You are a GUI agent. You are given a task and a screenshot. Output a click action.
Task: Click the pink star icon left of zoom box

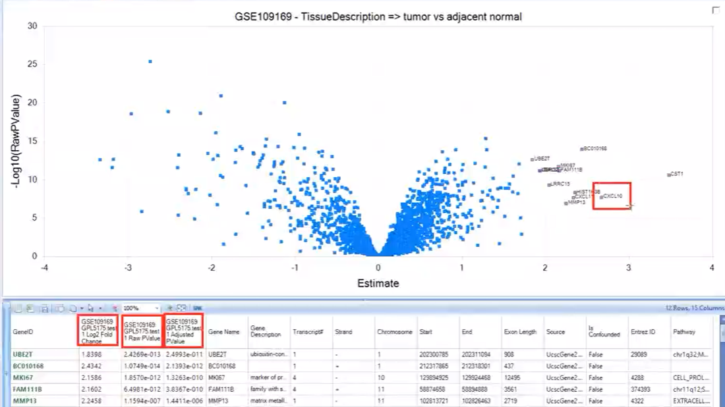click(115, 308)
